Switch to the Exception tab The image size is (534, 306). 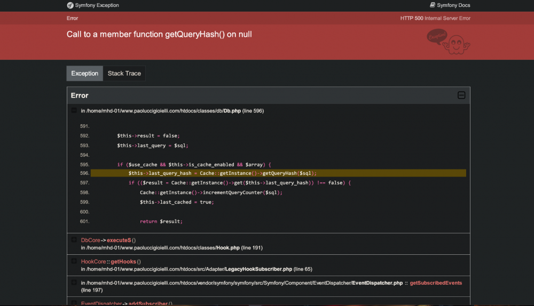click(x=85, y=74)
